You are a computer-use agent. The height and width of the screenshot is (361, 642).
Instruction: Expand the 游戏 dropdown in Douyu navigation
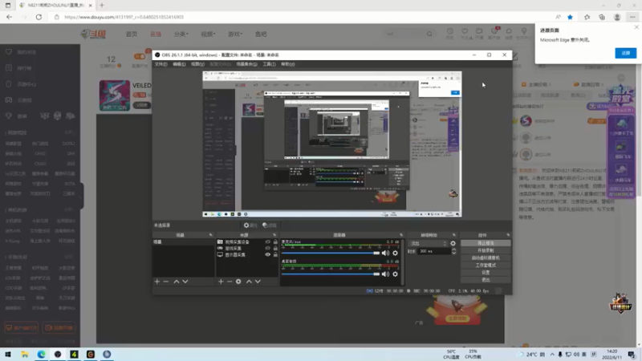(x=235, y=34)
